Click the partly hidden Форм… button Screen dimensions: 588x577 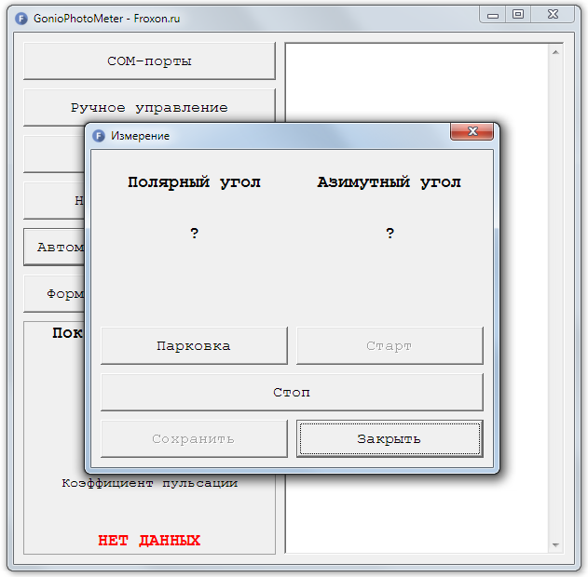[x=54, y=293]
